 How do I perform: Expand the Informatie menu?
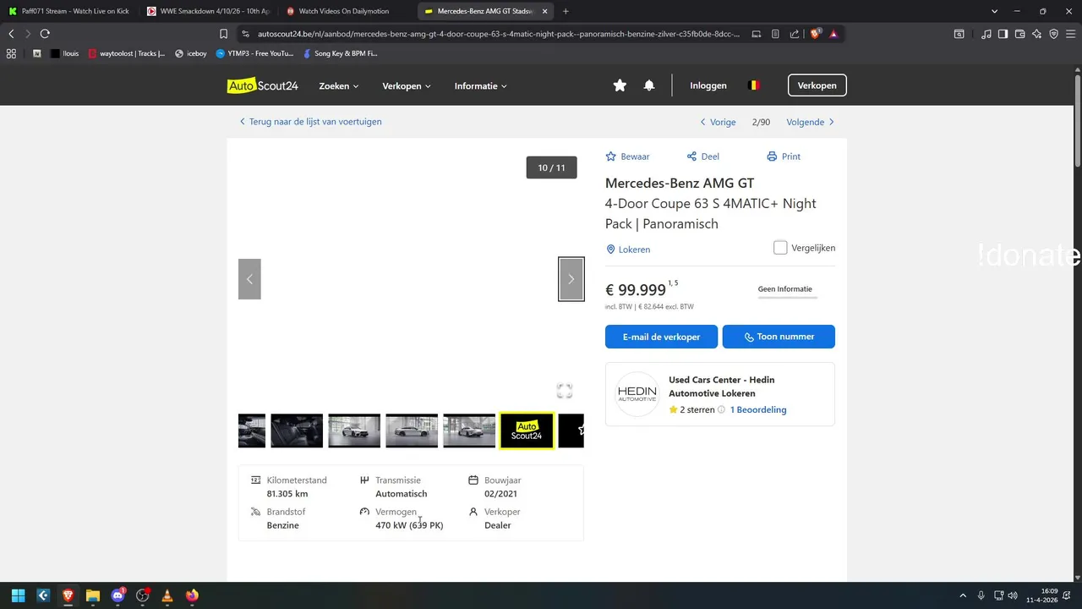click(481, 85)
